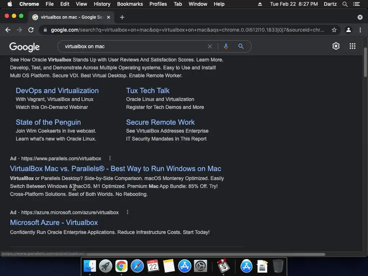This screenshot has height=276, width=368.
Task: Open the Chrome profile avatar
Action: tap(349, 30)
